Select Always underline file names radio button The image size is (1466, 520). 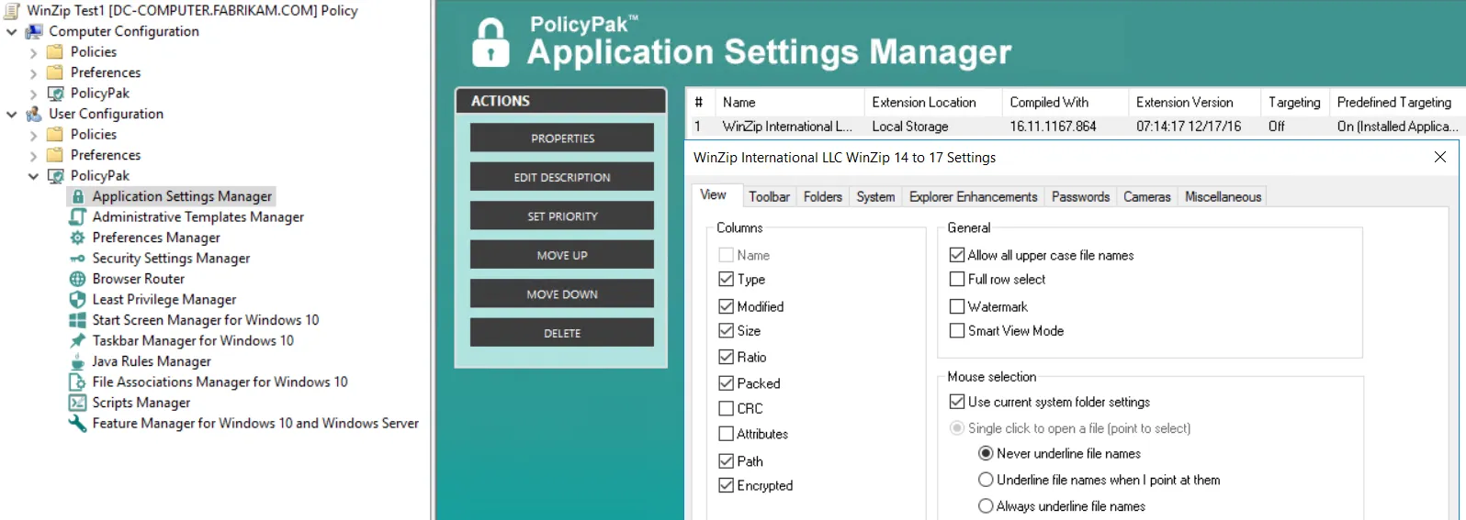(x=986, y=505)
